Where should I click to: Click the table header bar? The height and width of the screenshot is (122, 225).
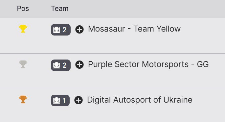pos(112,9)
